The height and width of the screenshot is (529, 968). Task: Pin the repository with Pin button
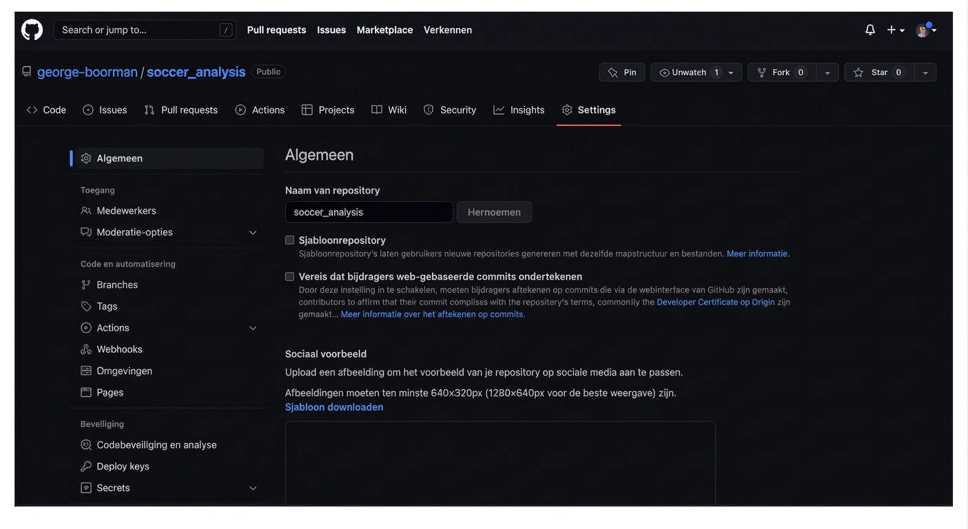click(x=622, y=72)
